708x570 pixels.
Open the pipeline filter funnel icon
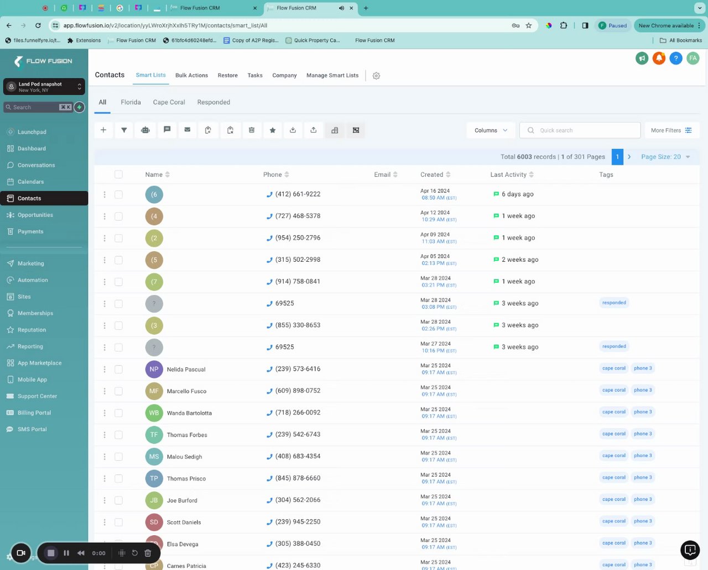point(124,130)
